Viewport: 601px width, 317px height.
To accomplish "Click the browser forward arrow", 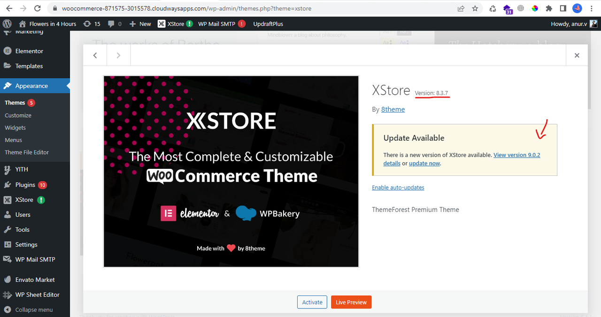I will (23, 8).
